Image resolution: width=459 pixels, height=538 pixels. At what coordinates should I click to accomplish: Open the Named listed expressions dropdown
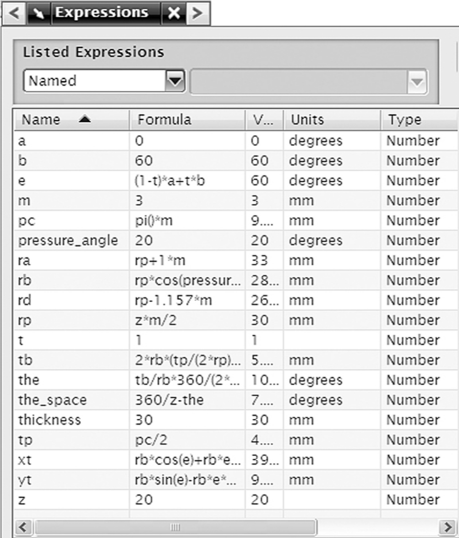(175, 81)
